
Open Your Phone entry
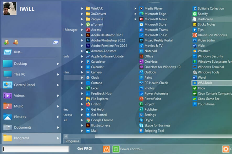coord(203,104)
